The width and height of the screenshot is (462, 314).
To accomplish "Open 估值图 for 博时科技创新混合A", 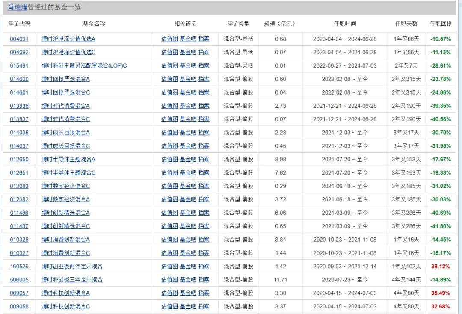I will (x=169, y=293).
